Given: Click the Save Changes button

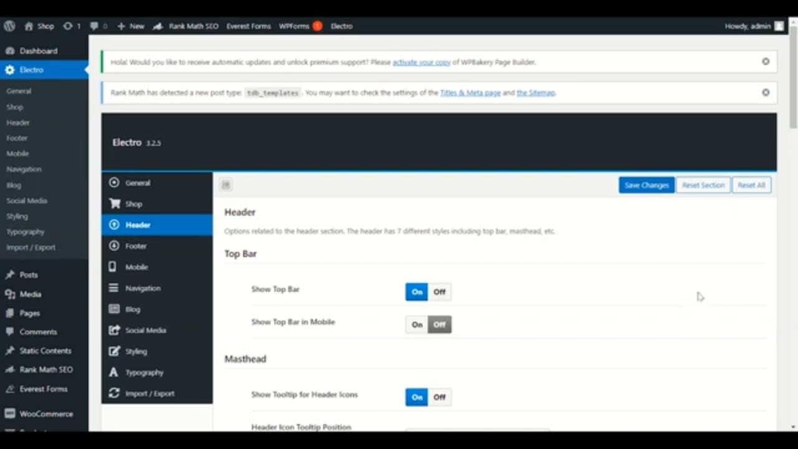Looking at the screenshot, I should 647,185.
